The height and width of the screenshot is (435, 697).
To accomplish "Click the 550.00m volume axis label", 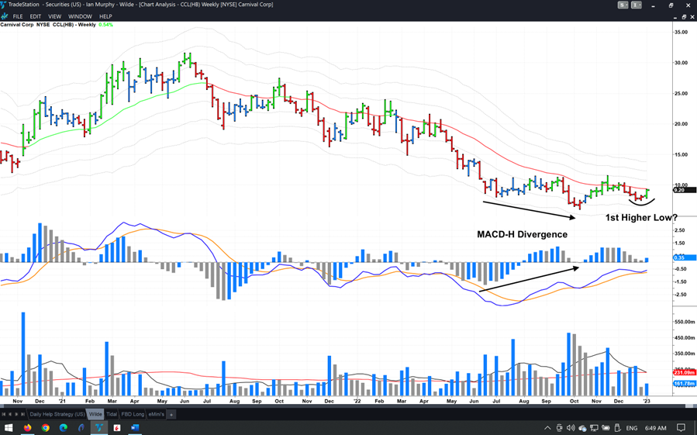I will pyautogui.click(x=685, y=322).
